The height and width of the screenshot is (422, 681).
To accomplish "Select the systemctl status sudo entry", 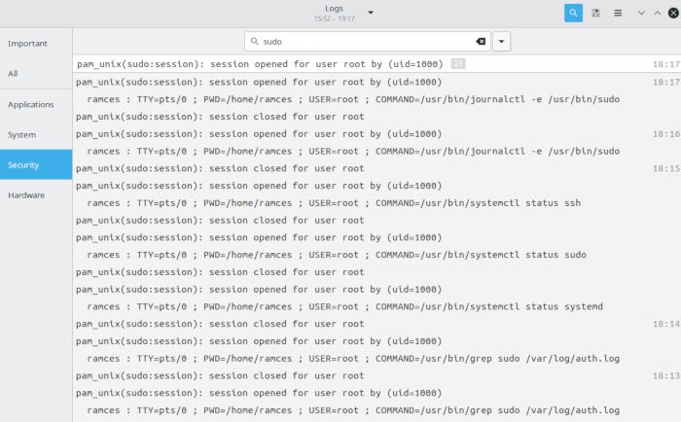I will [x=376, y=255].
